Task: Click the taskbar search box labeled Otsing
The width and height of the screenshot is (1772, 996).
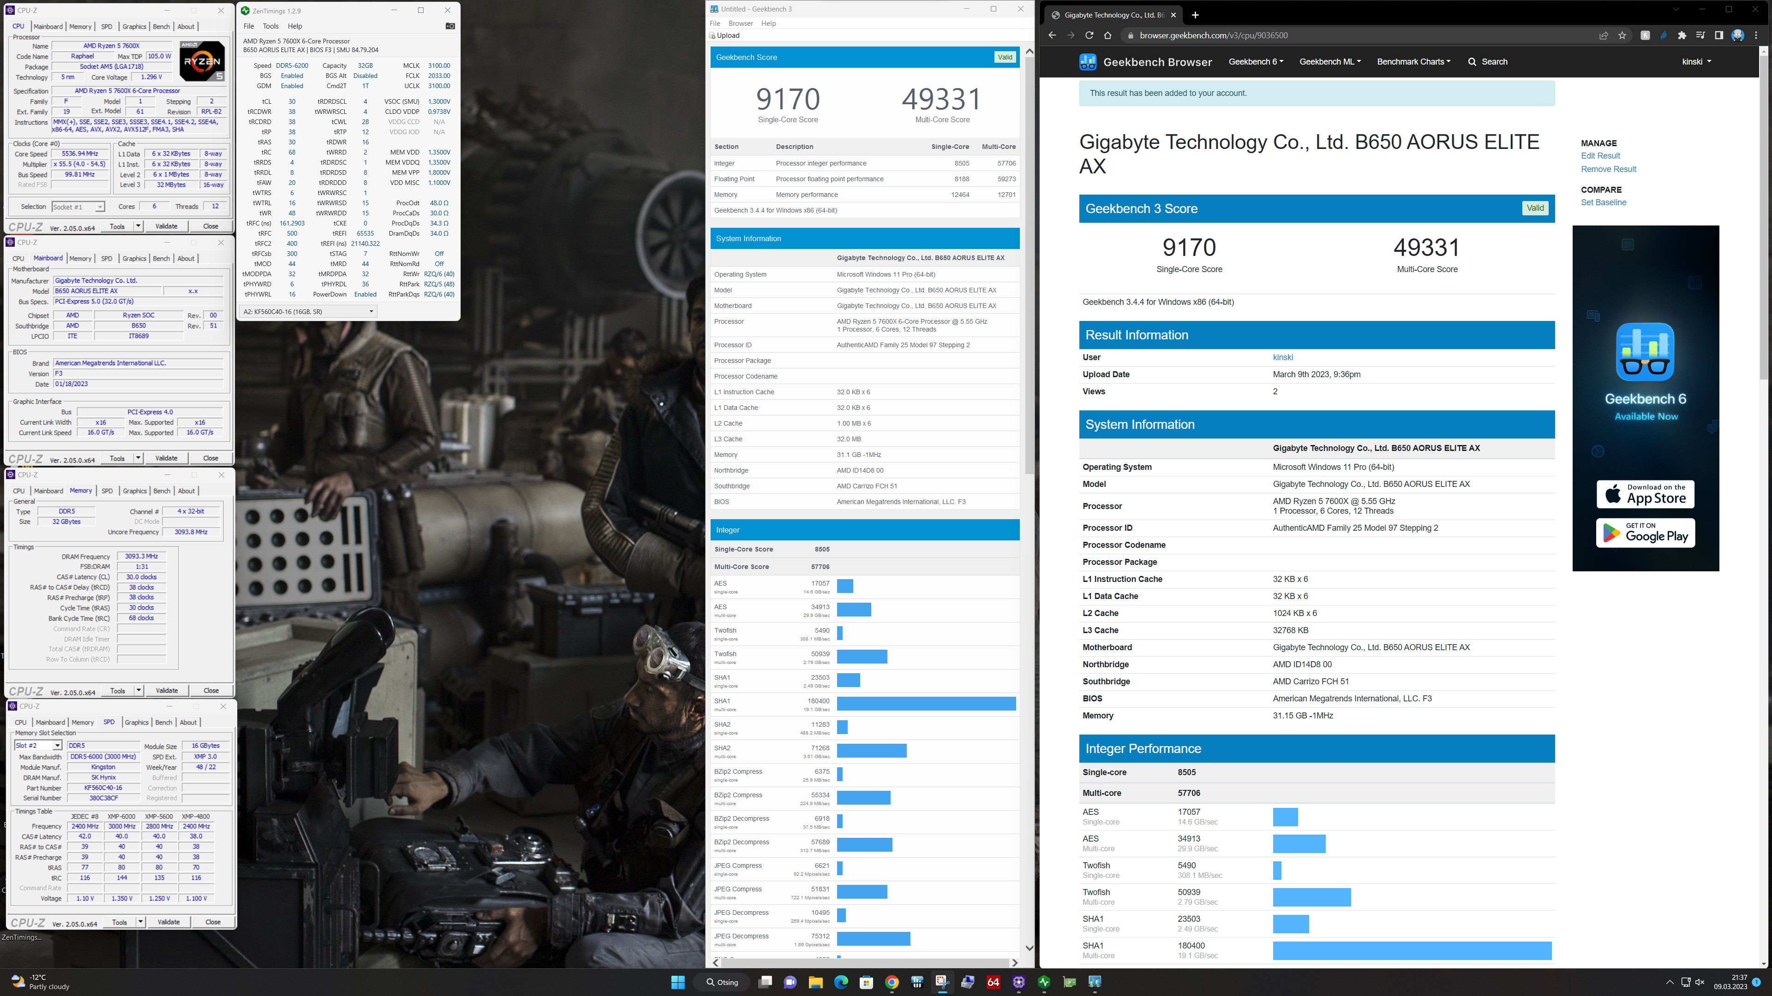Action: (722, 982)
